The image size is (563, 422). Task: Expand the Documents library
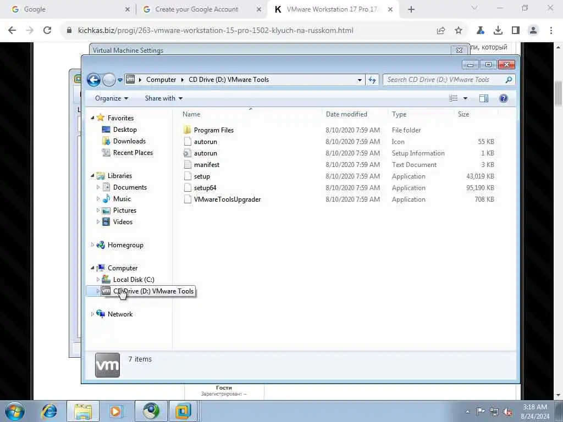pyautogui.click(x=98, y=187)
